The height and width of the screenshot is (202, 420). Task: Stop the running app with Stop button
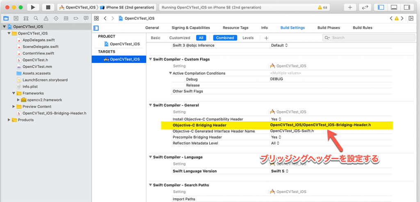click(x=48, y=7)
